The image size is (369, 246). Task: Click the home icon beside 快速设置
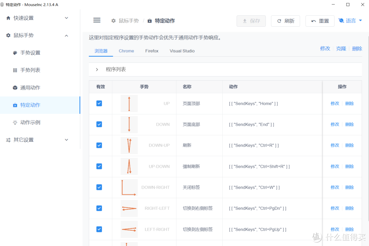point(8,18)
